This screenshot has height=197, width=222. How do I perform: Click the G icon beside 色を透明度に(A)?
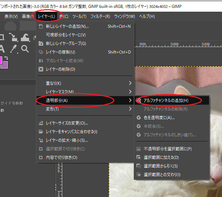click(139, 118)
